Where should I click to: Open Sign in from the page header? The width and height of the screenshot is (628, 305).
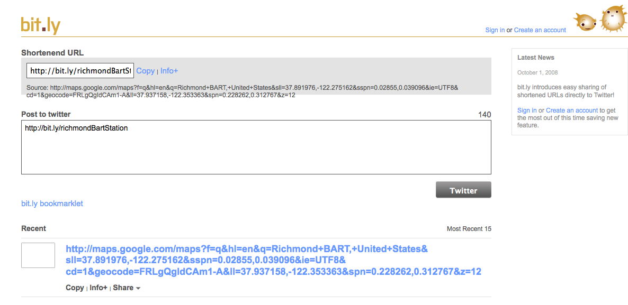[x=495, y=30]
